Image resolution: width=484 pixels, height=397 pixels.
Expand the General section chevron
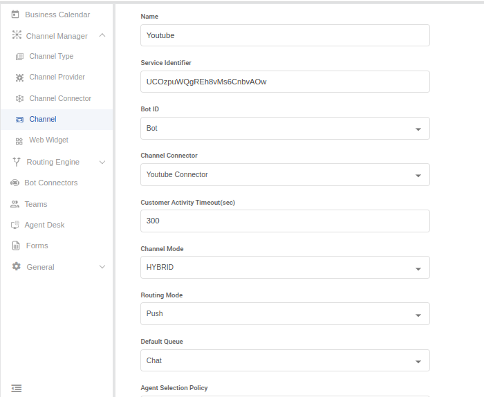(x=102, y=267)
